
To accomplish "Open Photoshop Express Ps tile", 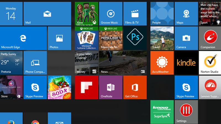I will [135, 38].
